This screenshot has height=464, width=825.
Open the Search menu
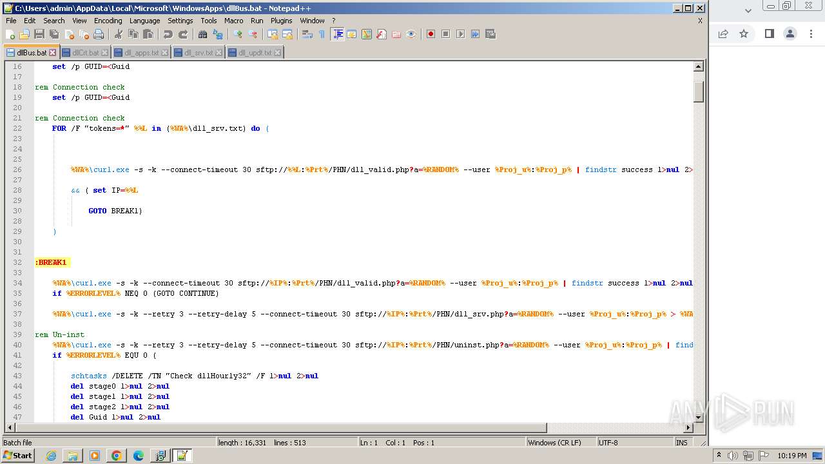pos(54,21)
